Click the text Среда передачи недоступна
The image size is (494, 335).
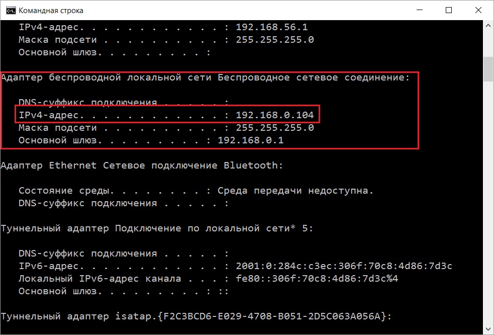click(x=295, y=191)
